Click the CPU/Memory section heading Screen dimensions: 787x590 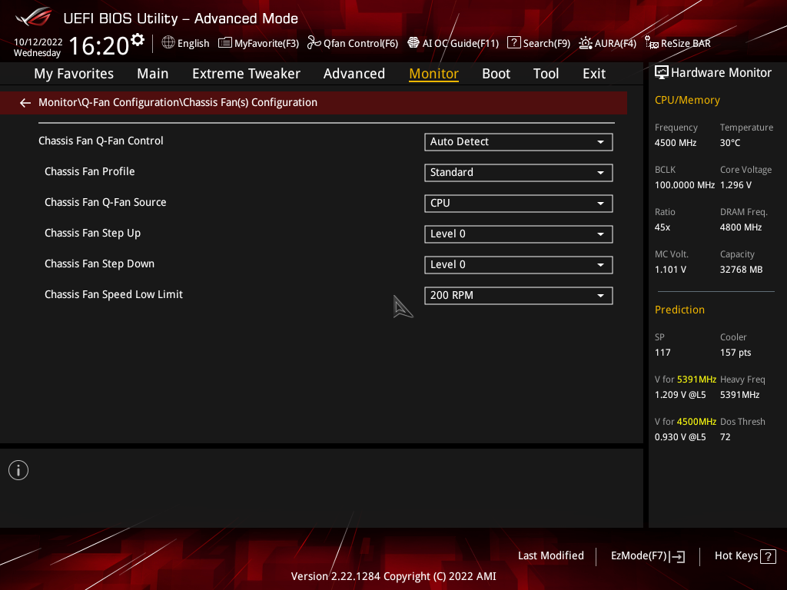[687, 101]
